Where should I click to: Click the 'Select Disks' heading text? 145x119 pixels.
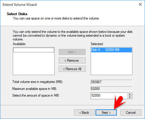click(17, 14)
